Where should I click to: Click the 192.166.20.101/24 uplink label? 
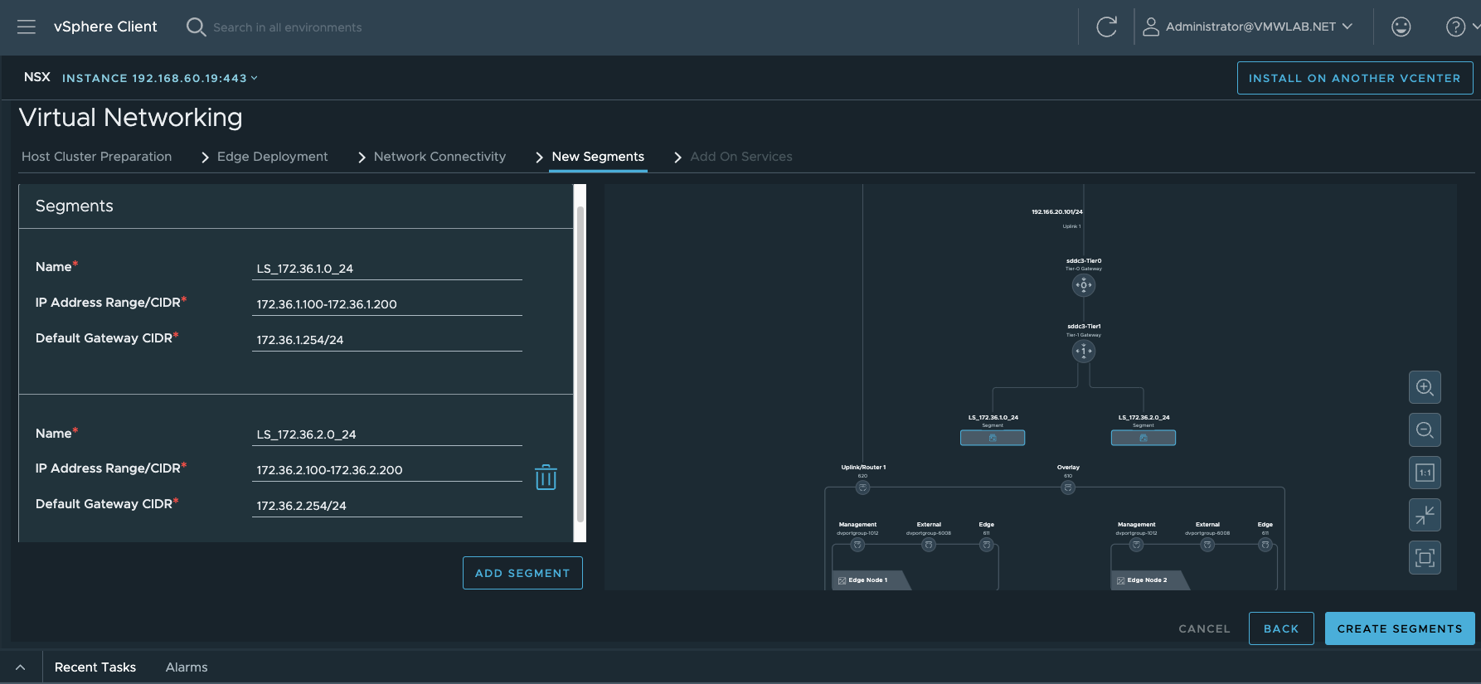(x=1056, y=212)
